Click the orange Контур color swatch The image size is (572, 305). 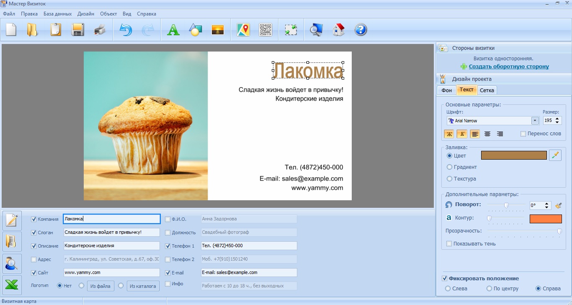click(x=546, y=219)
